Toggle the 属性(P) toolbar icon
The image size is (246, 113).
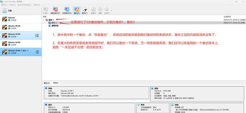[x=77, y=9]
